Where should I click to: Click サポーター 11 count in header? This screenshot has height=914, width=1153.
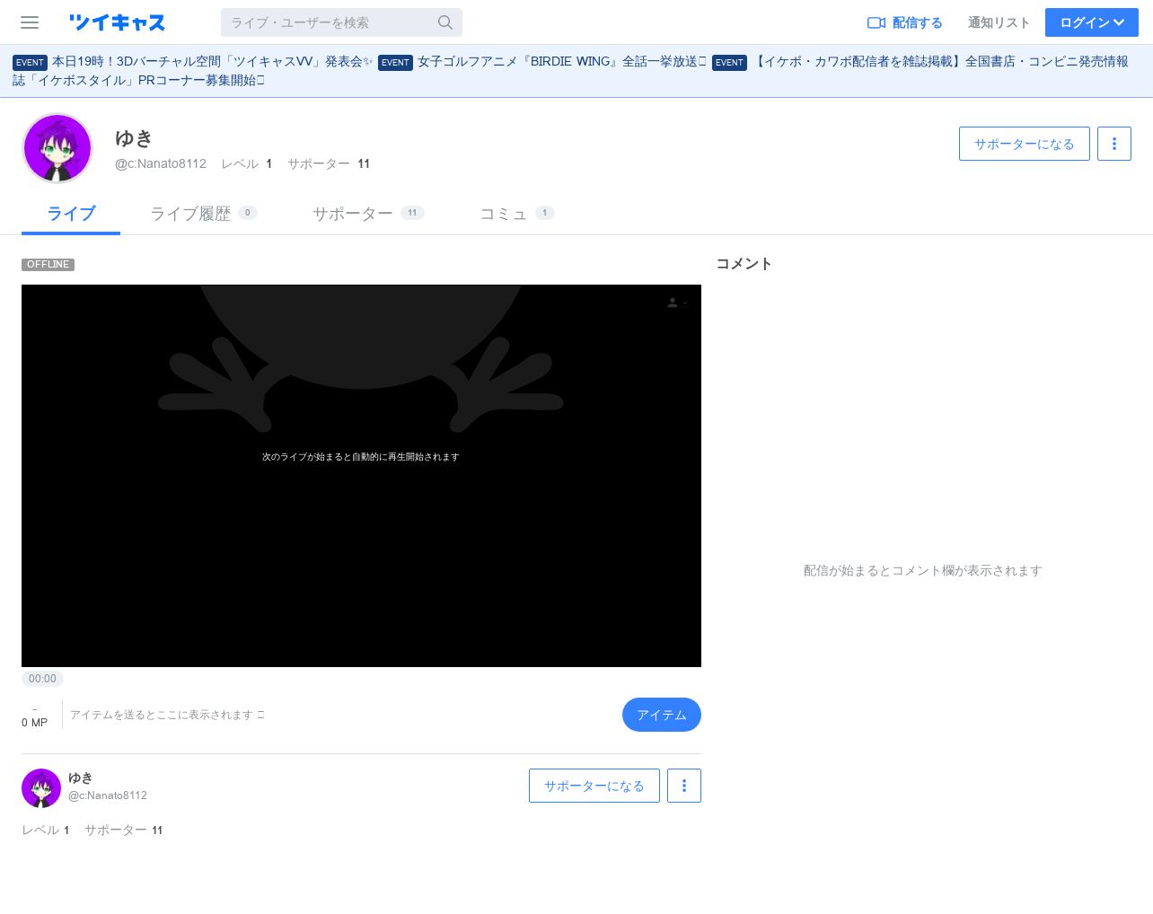pyautogui.click(x=329, y=163)
